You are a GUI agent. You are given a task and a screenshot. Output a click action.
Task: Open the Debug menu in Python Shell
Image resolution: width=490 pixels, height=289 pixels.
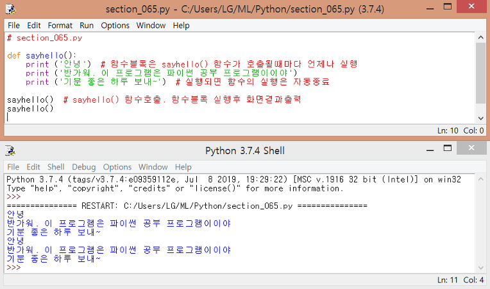tap(84, 167)
